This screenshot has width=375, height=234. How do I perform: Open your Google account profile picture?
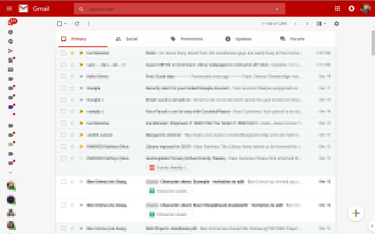coord(366,8)
